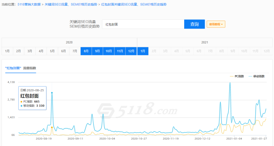274x146 pixels.
Task: Select 2020 7月 month button
Action: (x=75, y=51)
